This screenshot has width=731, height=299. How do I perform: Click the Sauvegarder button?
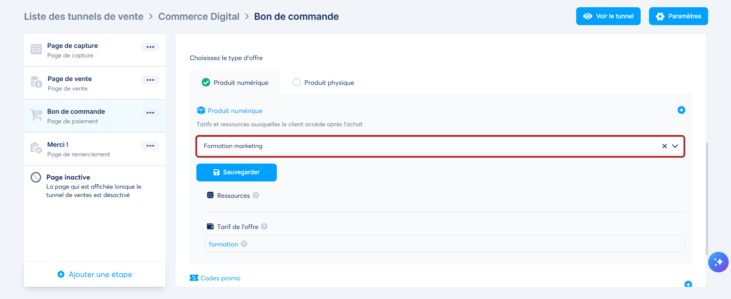(x=236, y=172)
